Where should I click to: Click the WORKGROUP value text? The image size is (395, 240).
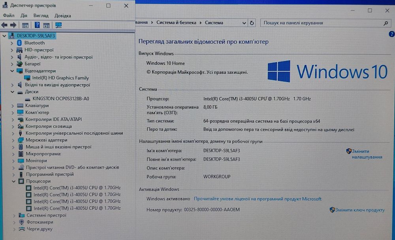(216, 177)
